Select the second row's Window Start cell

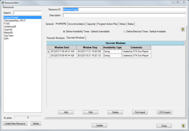[63, 56]
